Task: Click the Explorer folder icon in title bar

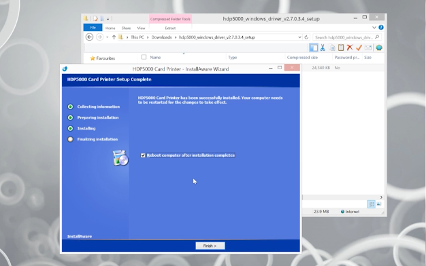Action: [x=86, y=18]
